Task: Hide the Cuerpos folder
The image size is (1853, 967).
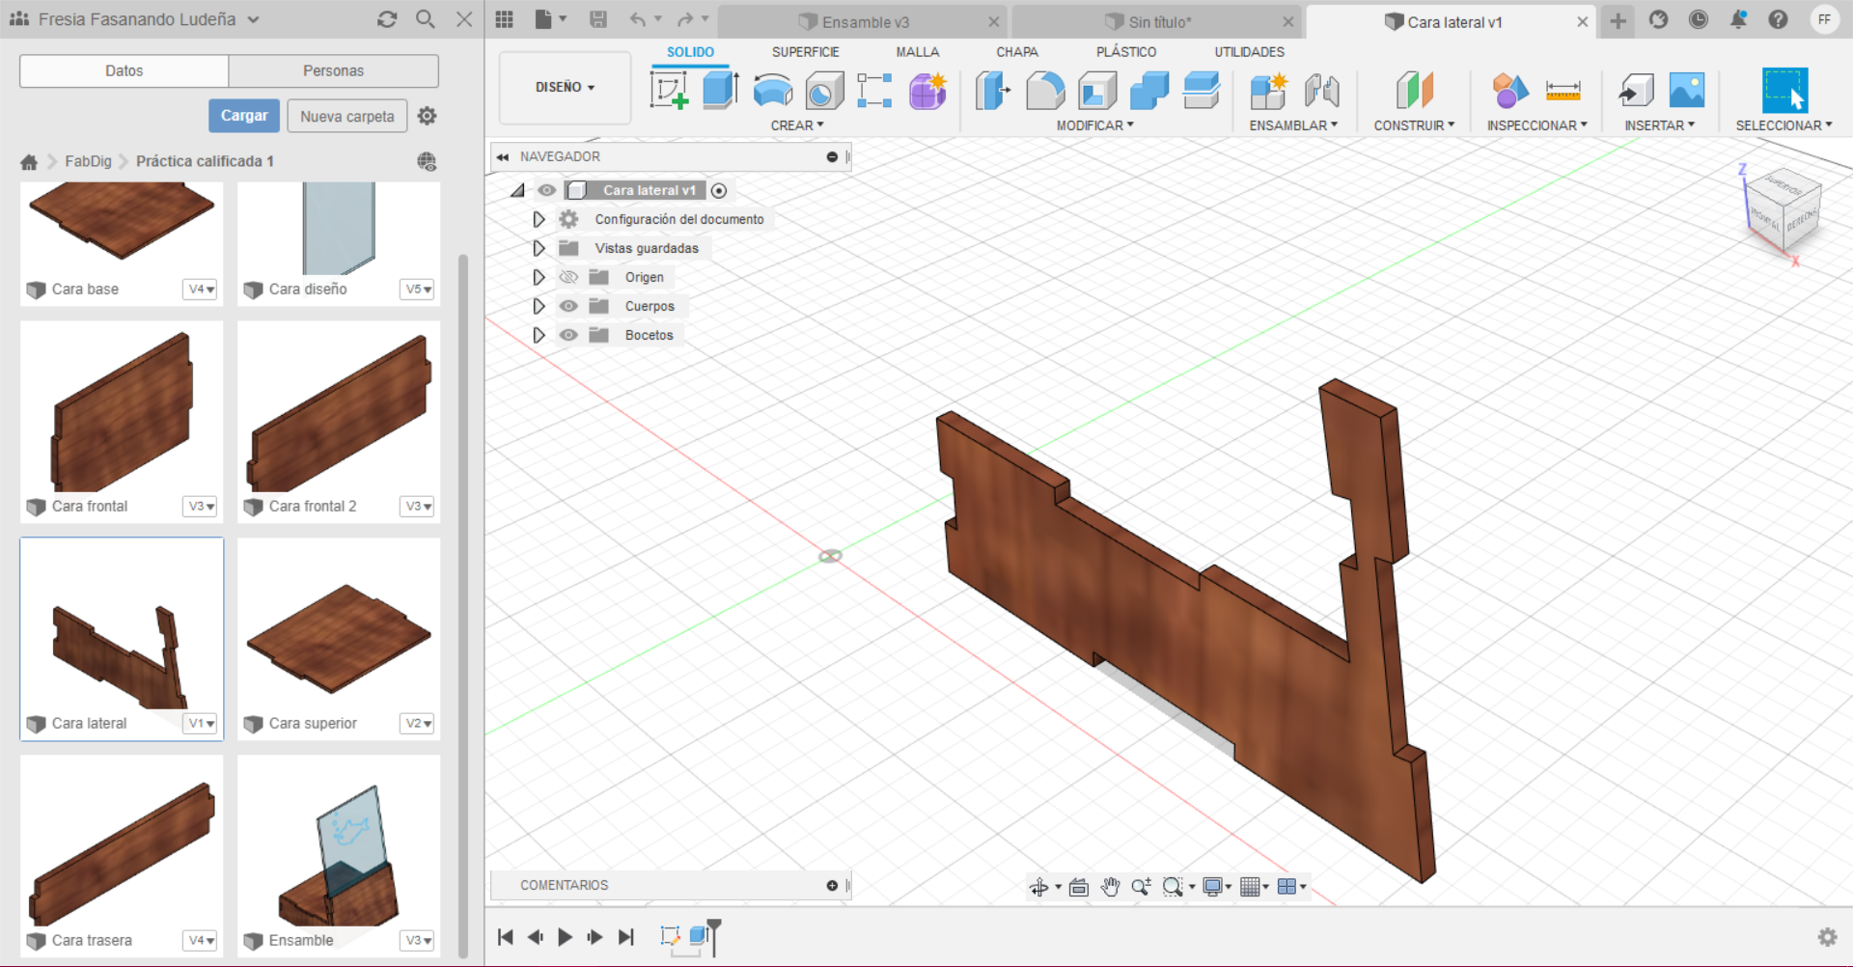Action: coord(569,306)
